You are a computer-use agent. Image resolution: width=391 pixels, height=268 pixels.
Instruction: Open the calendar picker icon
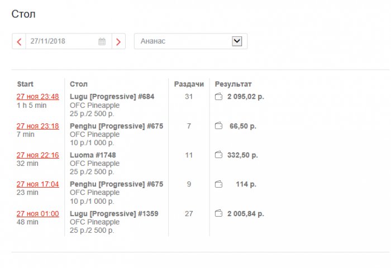pyautogui.click(x=102, y=41)
